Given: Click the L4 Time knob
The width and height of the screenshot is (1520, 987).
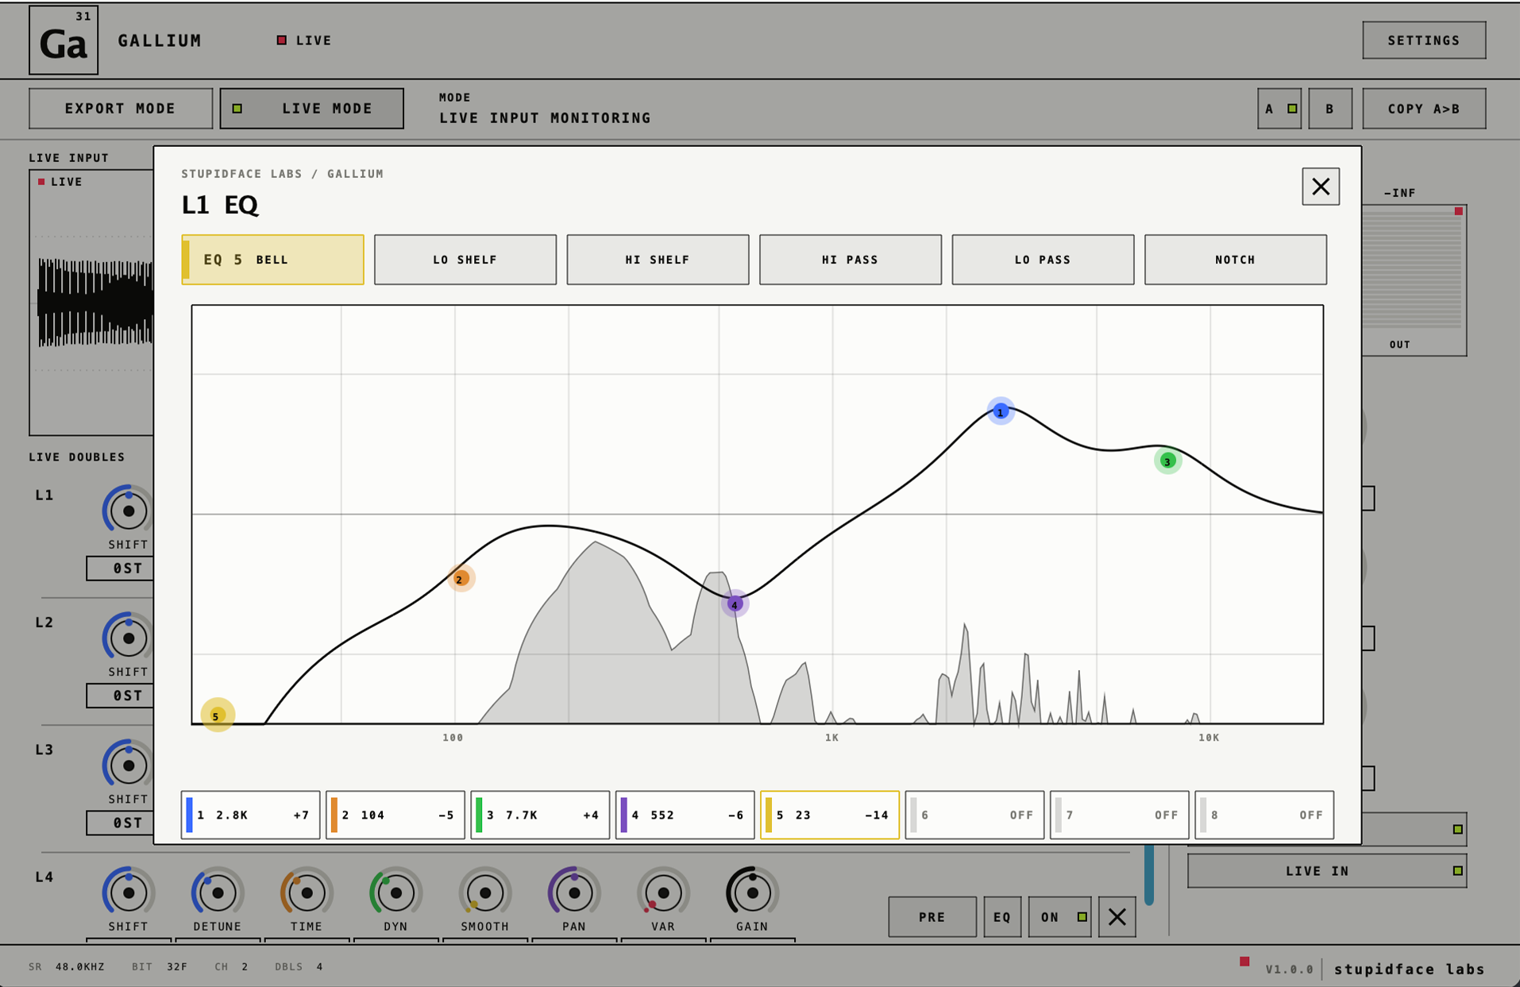Looking at the screenshot, I should (x=307, y=893).
